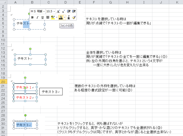Click text '一度に大きくしたり色を変えたり出来る'

coord(121,65)
